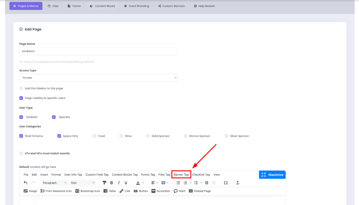The image size is (359, 205).
Task: Insert a special character with Omega icon
Action: click(x=225, y=183)
